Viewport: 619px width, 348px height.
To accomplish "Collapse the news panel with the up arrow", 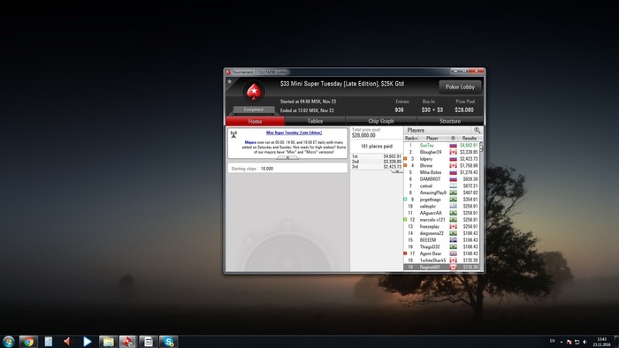I will [x=287, y=157].
